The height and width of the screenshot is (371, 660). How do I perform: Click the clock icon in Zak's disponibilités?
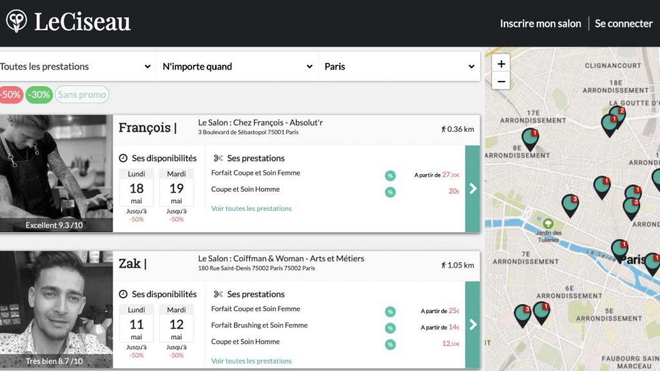[x=123, y=294]
